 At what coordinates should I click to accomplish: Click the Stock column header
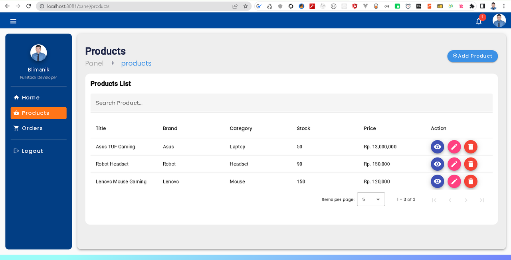[303, 128]
